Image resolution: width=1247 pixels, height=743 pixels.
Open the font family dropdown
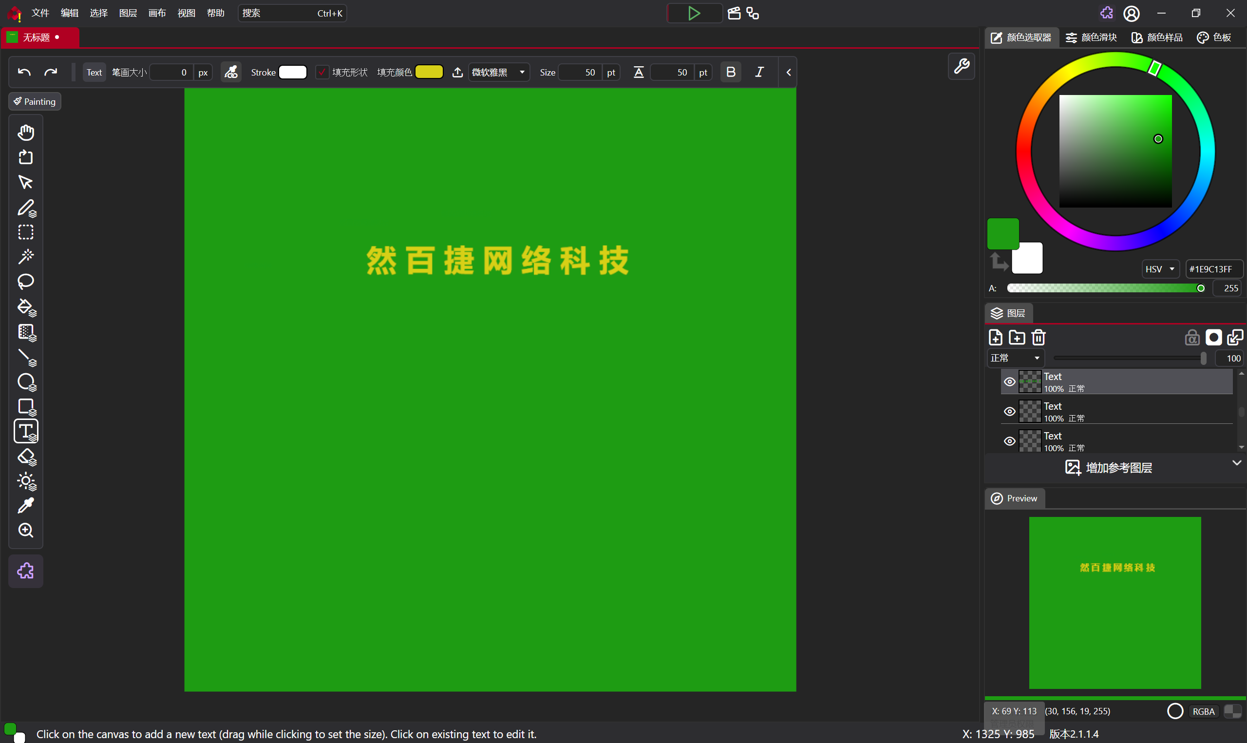pos(498,72)
